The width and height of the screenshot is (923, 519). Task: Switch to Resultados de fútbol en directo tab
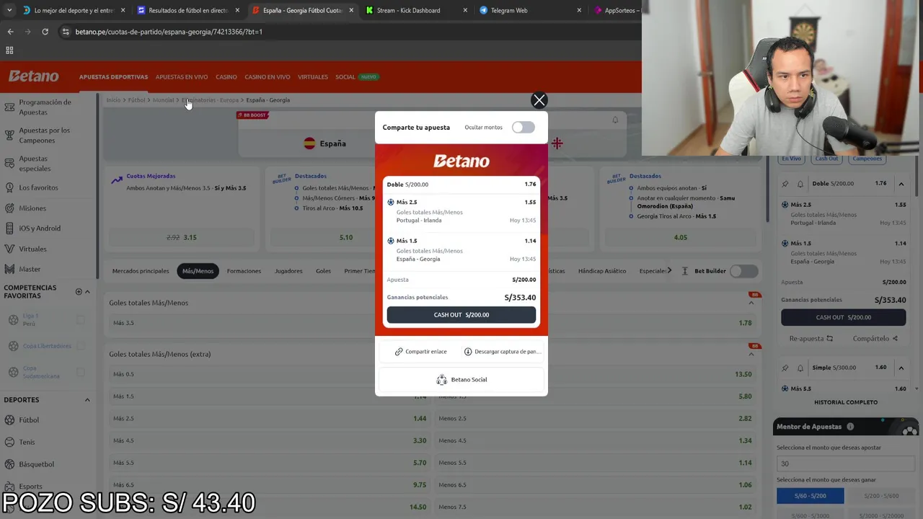click(x=187, y=11)
